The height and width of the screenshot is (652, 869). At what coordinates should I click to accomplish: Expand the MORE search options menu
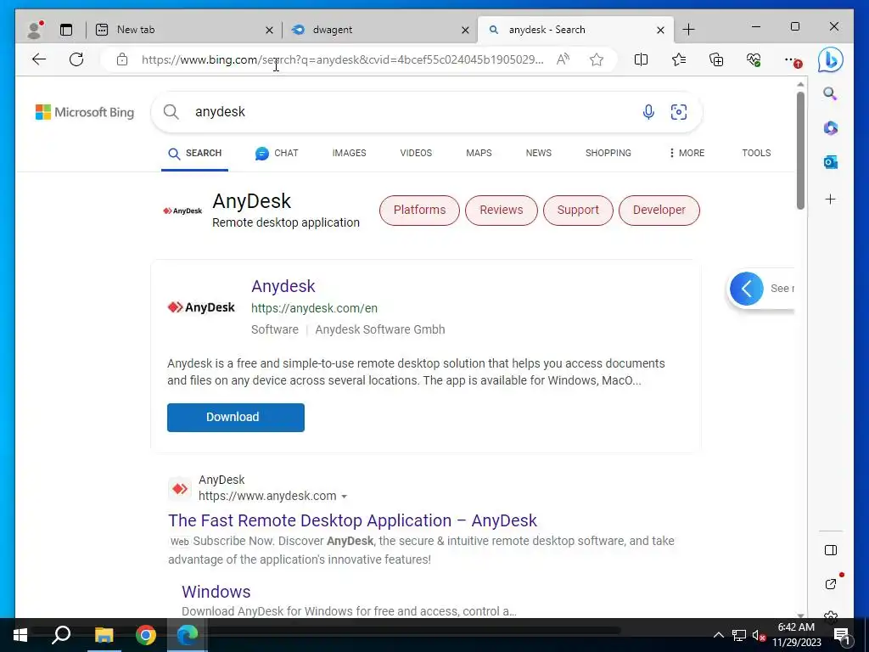point(687,153)
